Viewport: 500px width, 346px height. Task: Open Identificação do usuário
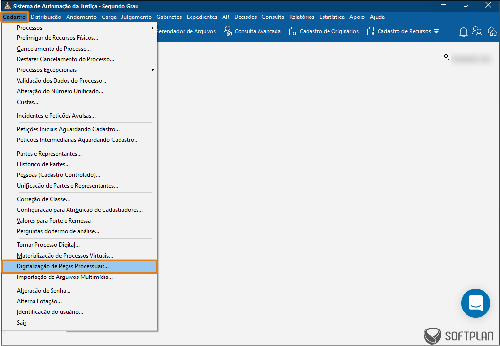[80, 312]
